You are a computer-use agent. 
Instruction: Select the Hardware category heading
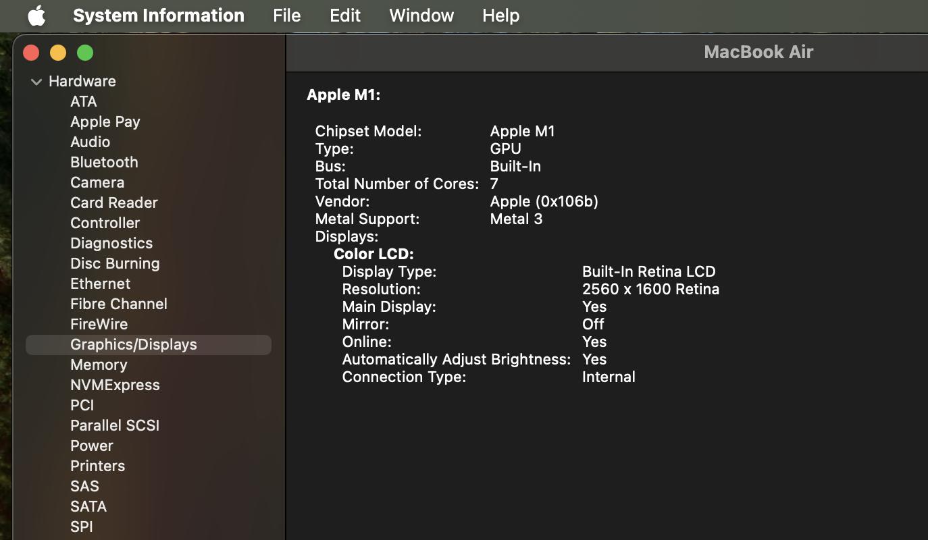pos(82,81)
